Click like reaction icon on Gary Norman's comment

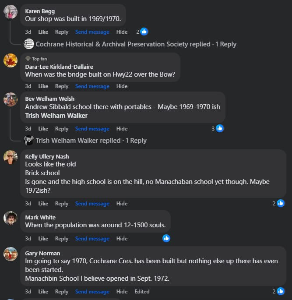[281, 291]
